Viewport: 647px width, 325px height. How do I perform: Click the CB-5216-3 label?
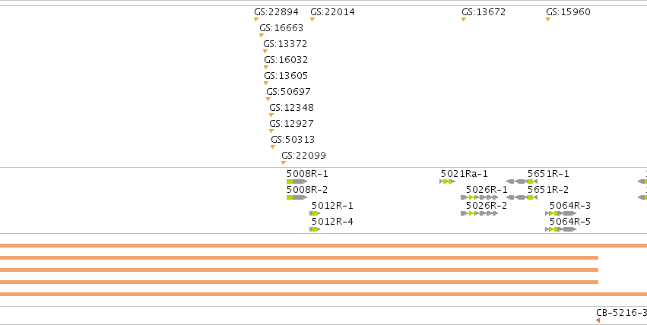coord(622,313)
